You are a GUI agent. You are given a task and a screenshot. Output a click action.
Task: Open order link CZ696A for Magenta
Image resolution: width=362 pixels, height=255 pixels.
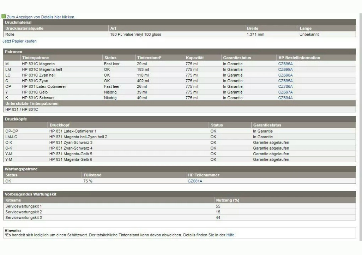tap(285, 64)
